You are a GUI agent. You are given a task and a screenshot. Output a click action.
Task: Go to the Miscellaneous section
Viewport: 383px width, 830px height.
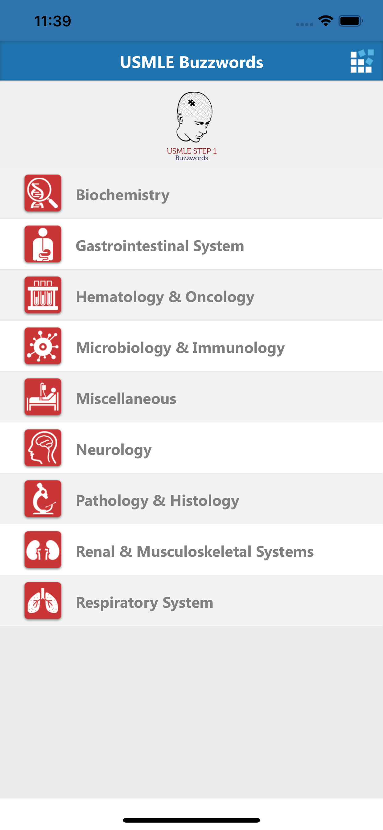click(126, 399)
